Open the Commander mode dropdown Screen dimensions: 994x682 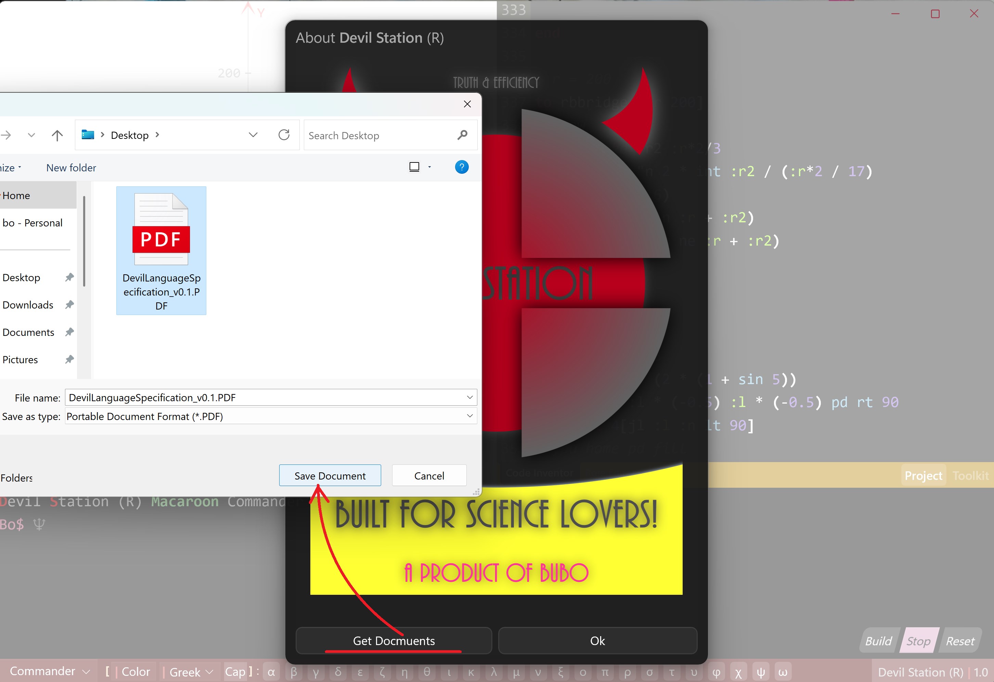tap(50, 671)
